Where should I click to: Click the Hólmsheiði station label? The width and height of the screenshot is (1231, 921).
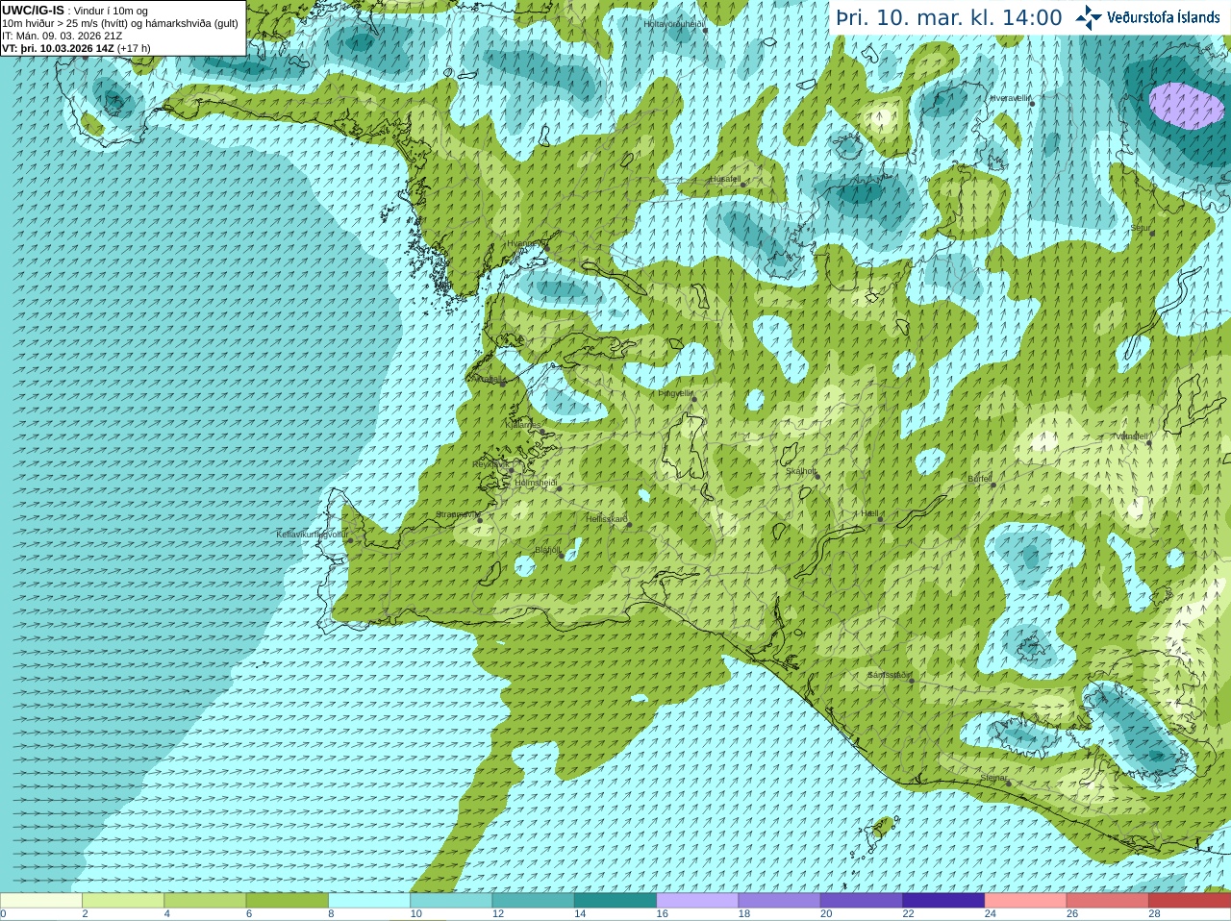point(536,483)
